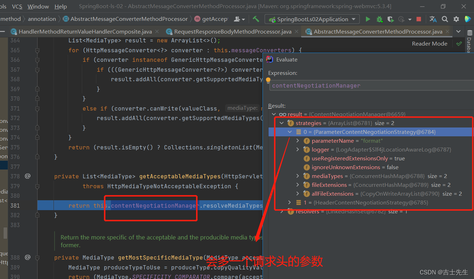Toggle fold marker on line 388
Image resolution: width=474 pixels, height=279 pixels.
[x=37, y=257]
